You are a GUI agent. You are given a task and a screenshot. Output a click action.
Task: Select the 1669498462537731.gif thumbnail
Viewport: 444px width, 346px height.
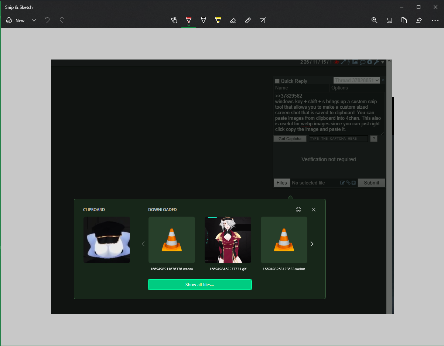(x=228, y=240)
